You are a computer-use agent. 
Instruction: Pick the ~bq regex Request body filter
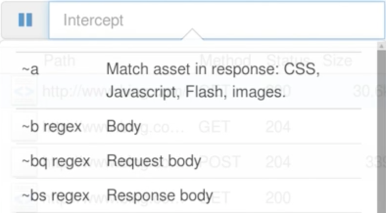[x=189, y=161]
